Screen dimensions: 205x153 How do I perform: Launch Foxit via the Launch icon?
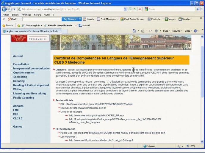(88, 19)
